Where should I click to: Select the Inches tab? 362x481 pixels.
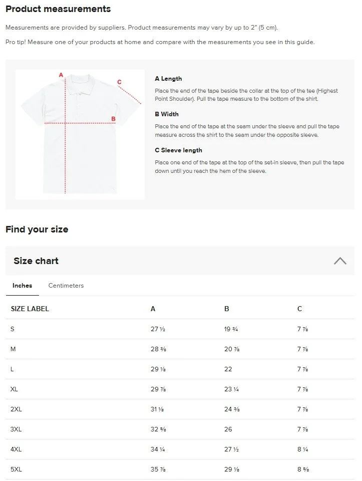click(23, 286)
